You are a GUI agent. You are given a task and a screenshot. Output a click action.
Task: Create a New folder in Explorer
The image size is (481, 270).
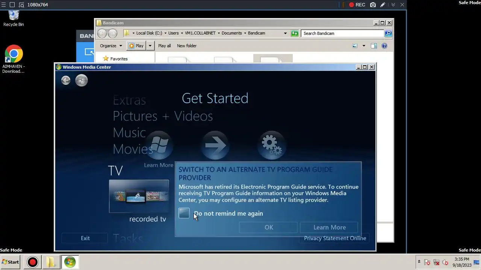click(187, 46)
